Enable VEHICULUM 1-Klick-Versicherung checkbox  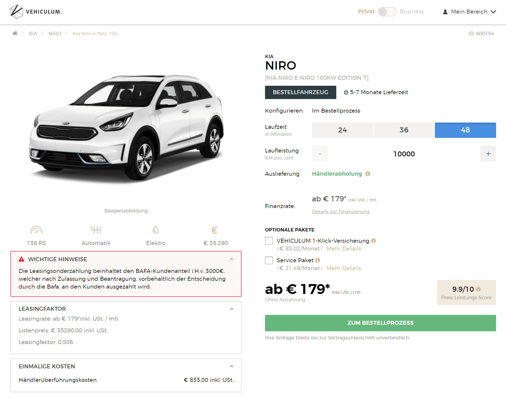269,241
